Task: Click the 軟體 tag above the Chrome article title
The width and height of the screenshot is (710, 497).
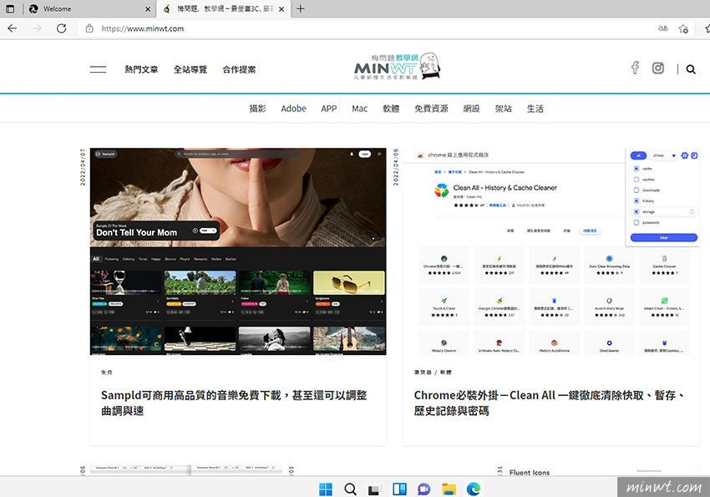Action: point(445,372)
